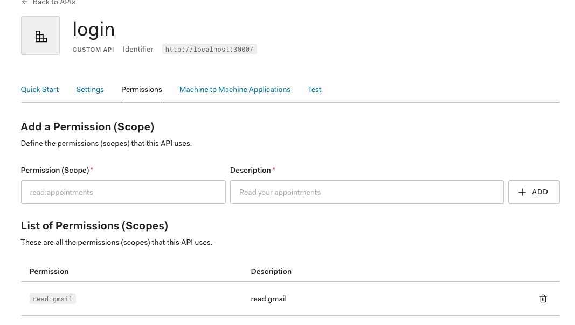
Task: Focus the Permission (Scope) input field
Action: 123,192
